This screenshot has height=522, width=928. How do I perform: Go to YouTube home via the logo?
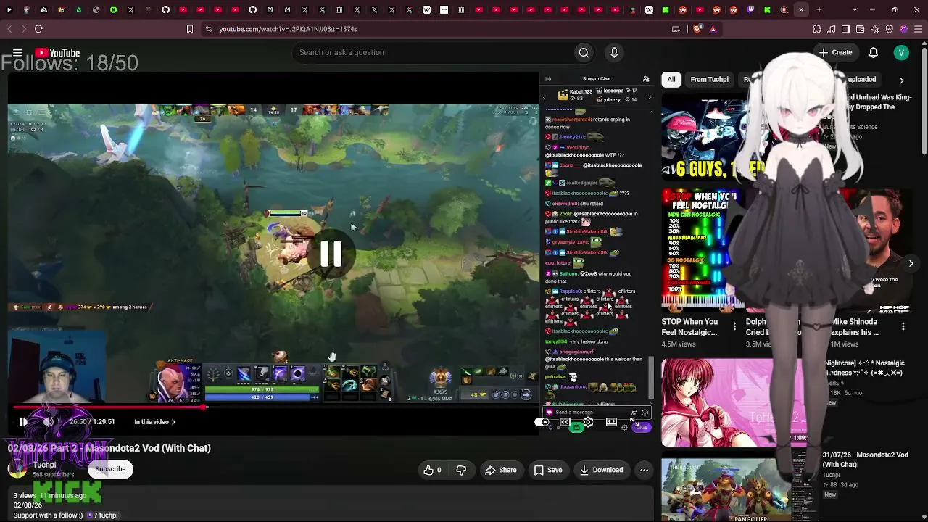(57, 53)
